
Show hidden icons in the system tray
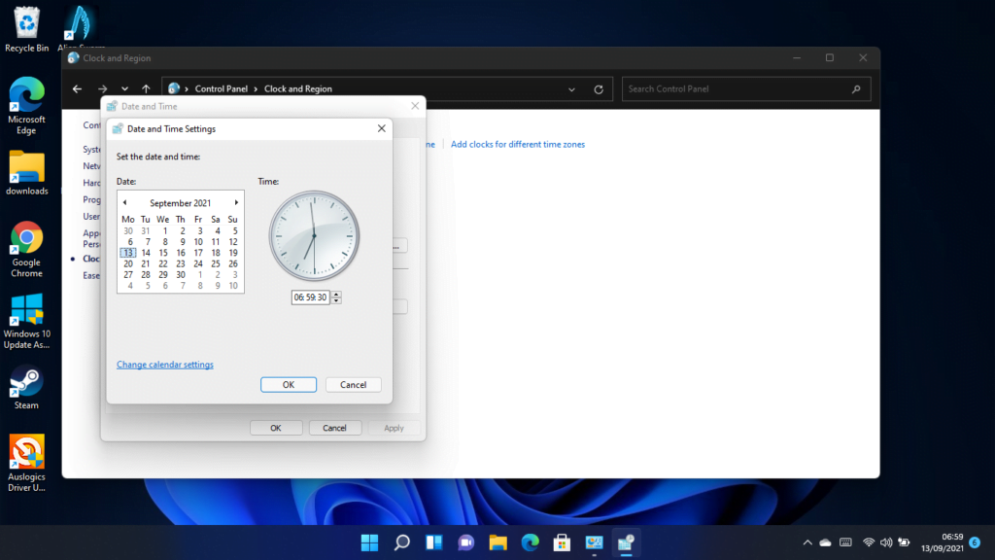[x=806, y=542]
